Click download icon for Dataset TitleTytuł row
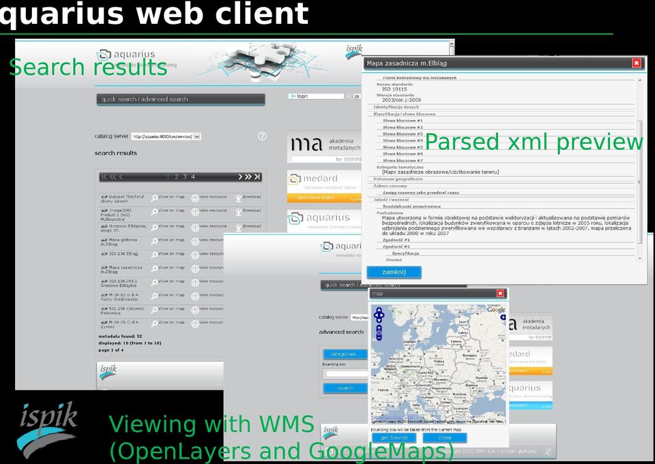Image resolution: width=655 pixels, height=464 pixels. [238, 198]
